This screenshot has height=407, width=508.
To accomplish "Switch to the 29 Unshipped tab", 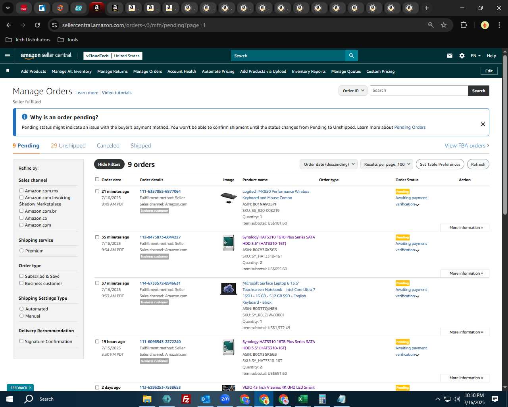I will pos(68,145).
